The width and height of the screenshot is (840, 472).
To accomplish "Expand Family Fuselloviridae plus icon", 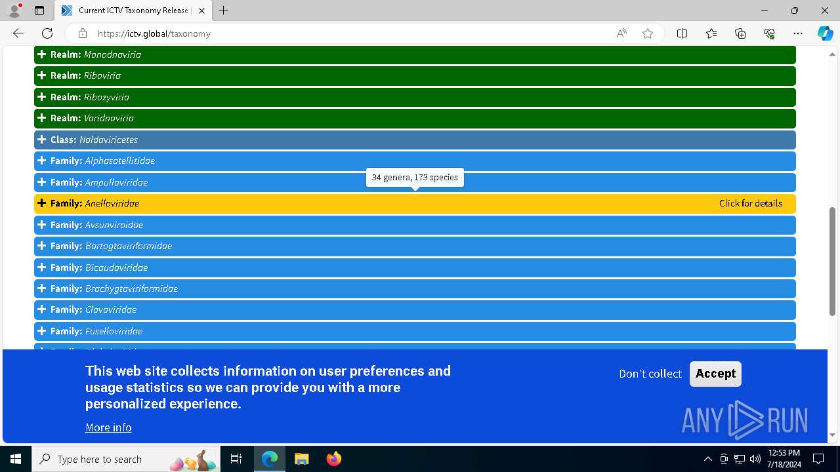I will [x=42, y=331].
